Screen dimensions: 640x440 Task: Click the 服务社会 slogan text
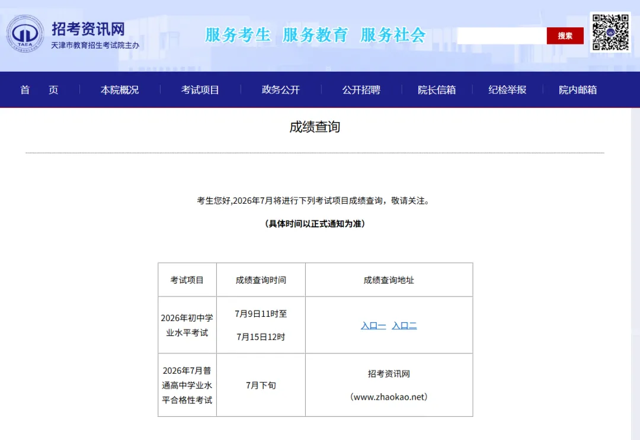pos(393,35)
